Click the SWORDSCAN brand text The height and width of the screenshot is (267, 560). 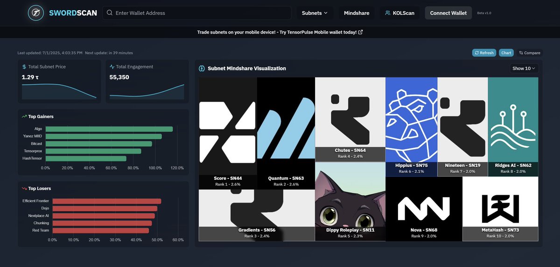click(x=73, y=13)
